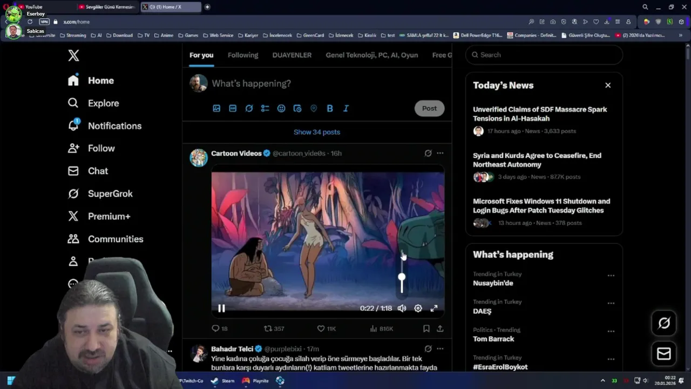Pause the Cartoon Videos video
This screenshot has width=691, height=389.
click(221, 308)
